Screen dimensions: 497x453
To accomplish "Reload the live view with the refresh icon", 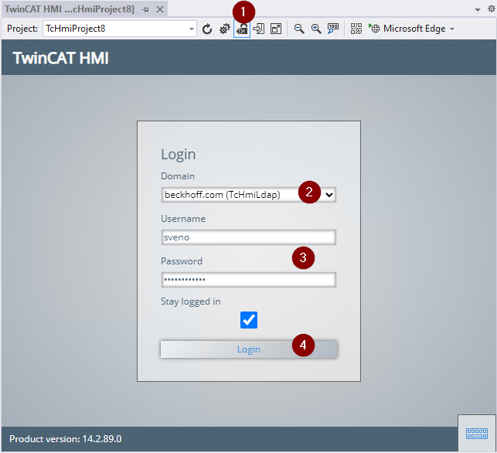I will [207, 29].
